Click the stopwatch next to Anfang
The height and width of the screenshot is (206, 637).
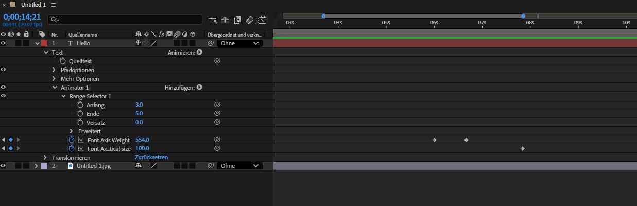[80, 105]
